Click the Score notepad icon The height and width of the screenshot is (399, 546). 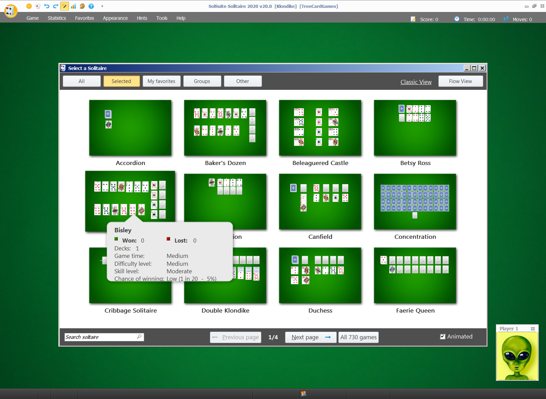point(413,19)
